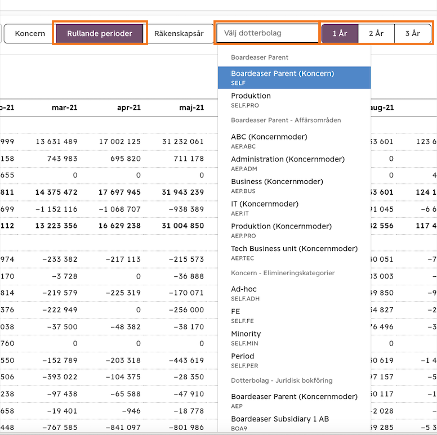This screenshot has width=437, height=435.
Task: Click cell value −256 000
Action: [x=186, y=310]
